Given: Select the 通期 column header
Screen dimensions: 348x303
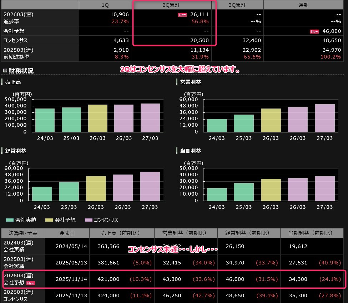Looking at the screenshot, I should tap(303, 5).
